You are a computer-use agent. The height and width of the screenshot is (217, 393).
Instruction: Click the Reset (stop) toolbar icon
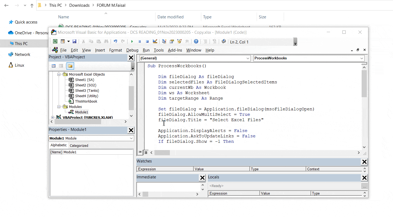tap(147, 42)
